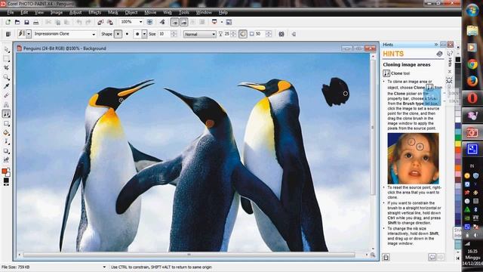Select the Paint brush tool
The width and height of the screenshot is (483, 272).
[7, 159]
